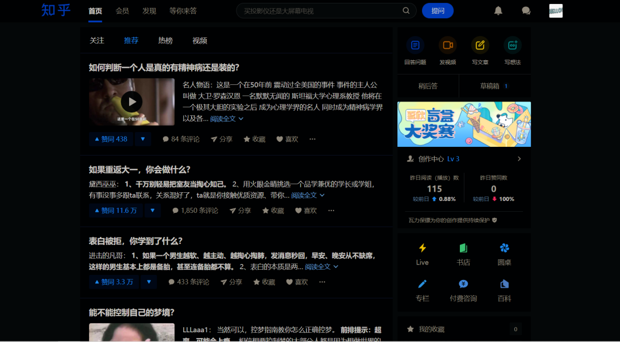Switch to the 视频 feed tab
Viewport: 620px width, 342px height.
click(200, 40)
